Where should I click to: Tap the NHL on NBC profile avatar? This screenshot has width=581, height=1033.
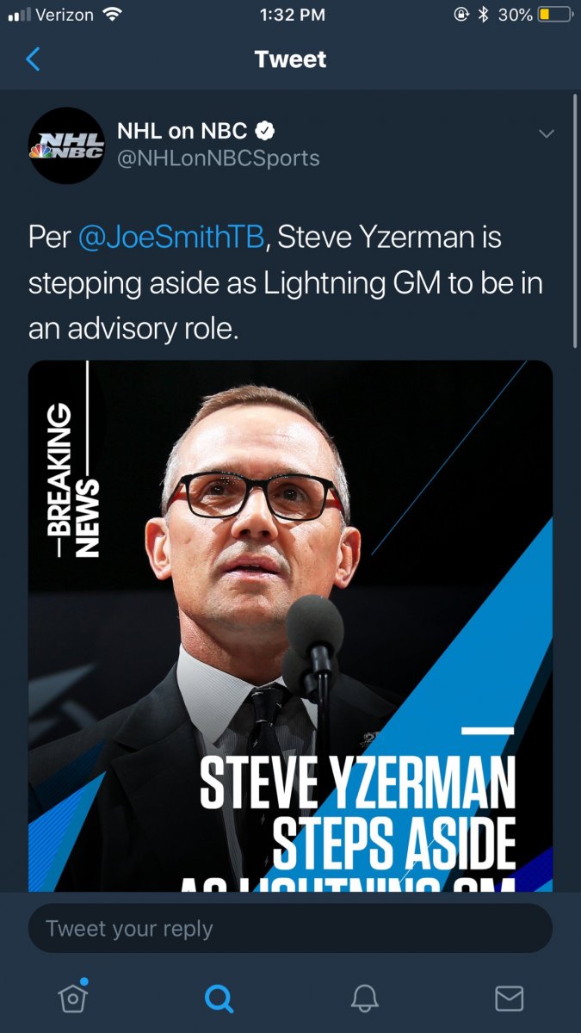(67, 145)
